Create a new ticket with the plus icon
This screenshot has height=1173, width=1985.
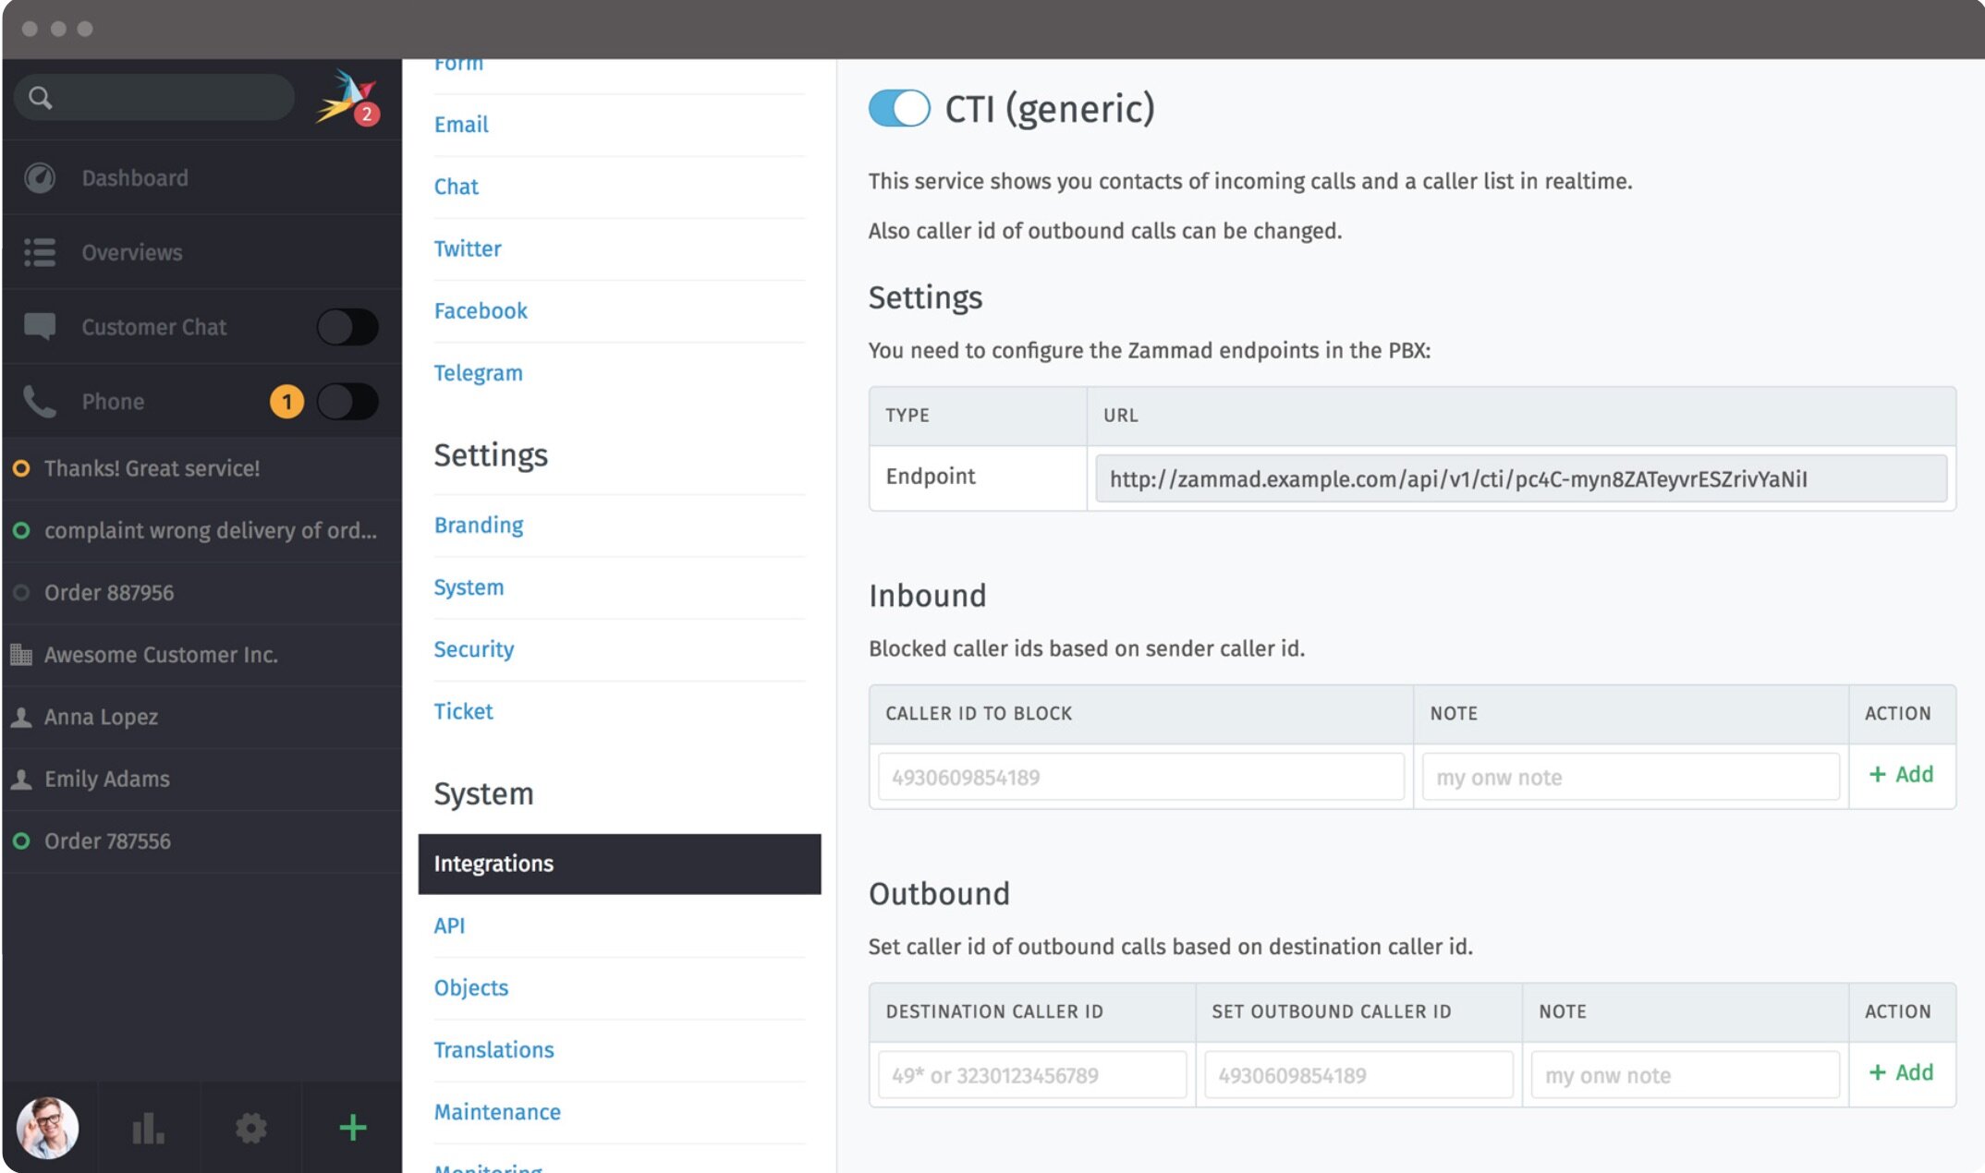(351, 1127)
